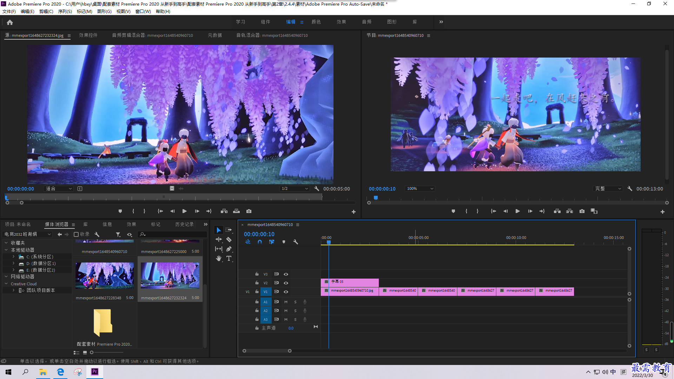Select the Selection tool arrow
674x379 pixels.
tap(219, 230)
